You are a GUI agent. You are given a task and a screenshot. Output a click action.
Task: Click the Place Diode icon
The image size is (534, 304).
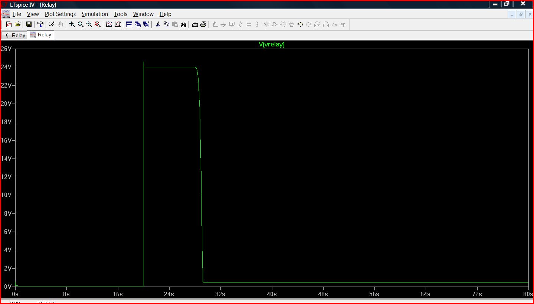266,24
